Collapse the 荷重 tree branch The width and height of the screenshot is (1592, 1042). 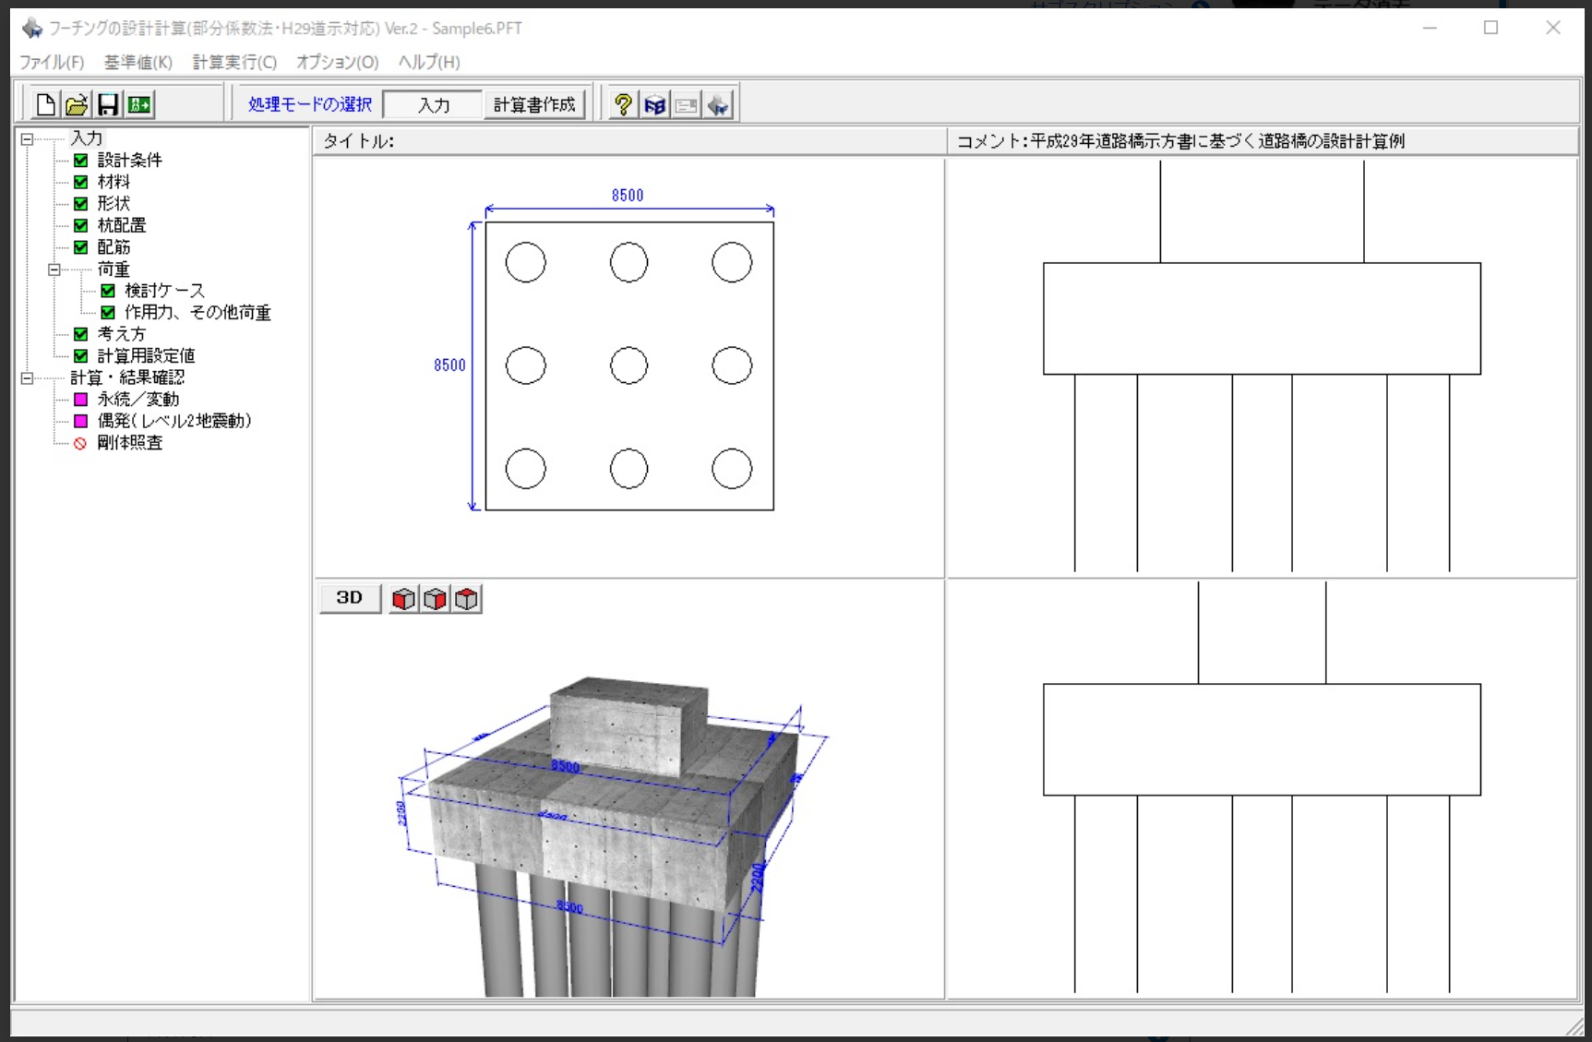pos(54,269)
